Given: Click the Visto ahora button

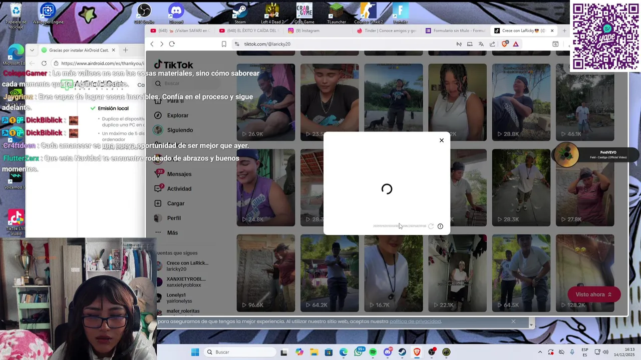Looking at the screenshot, I should click(x=594, y=294).
